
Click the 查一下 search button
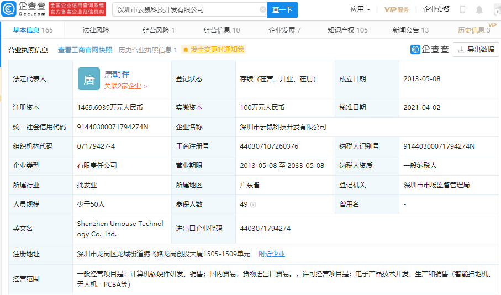click(282, 10)
